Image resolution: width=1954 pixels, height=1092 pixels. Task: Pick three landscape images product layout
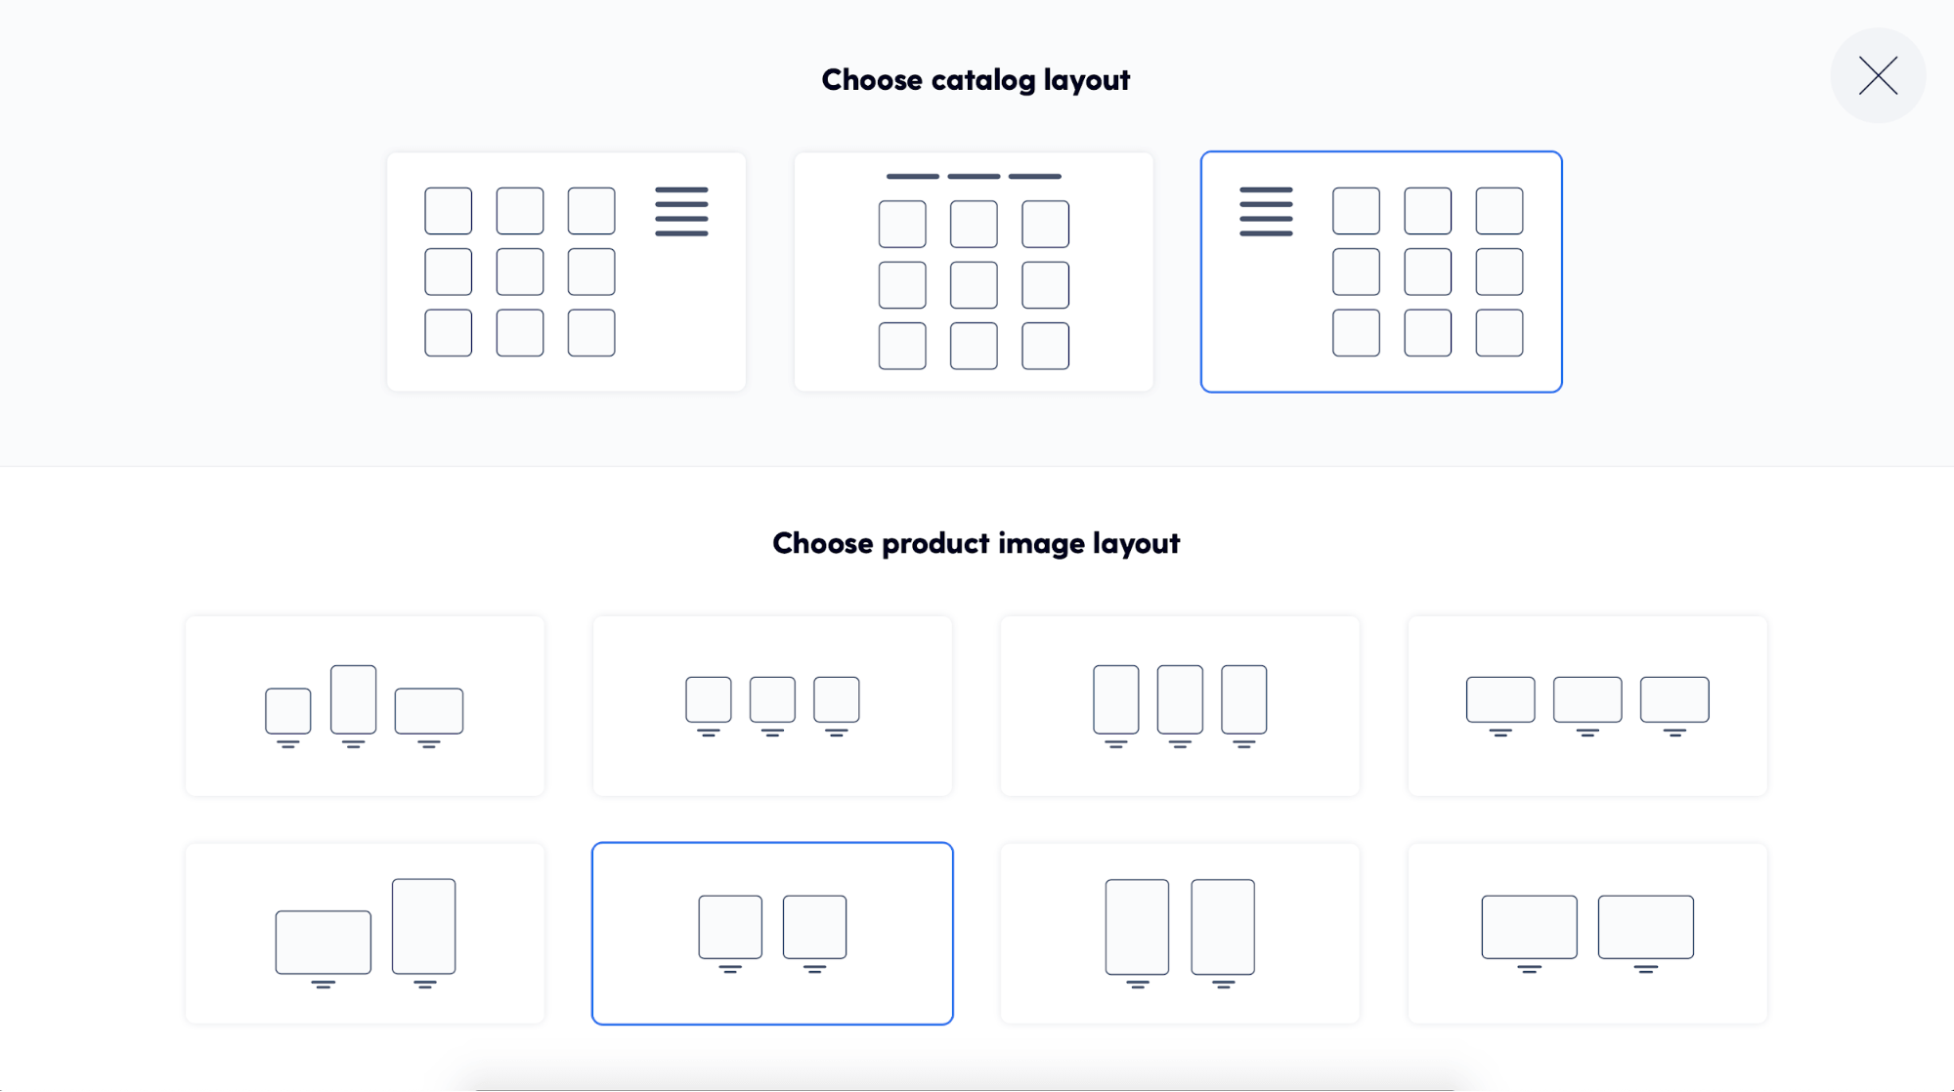coord(1587,706)
